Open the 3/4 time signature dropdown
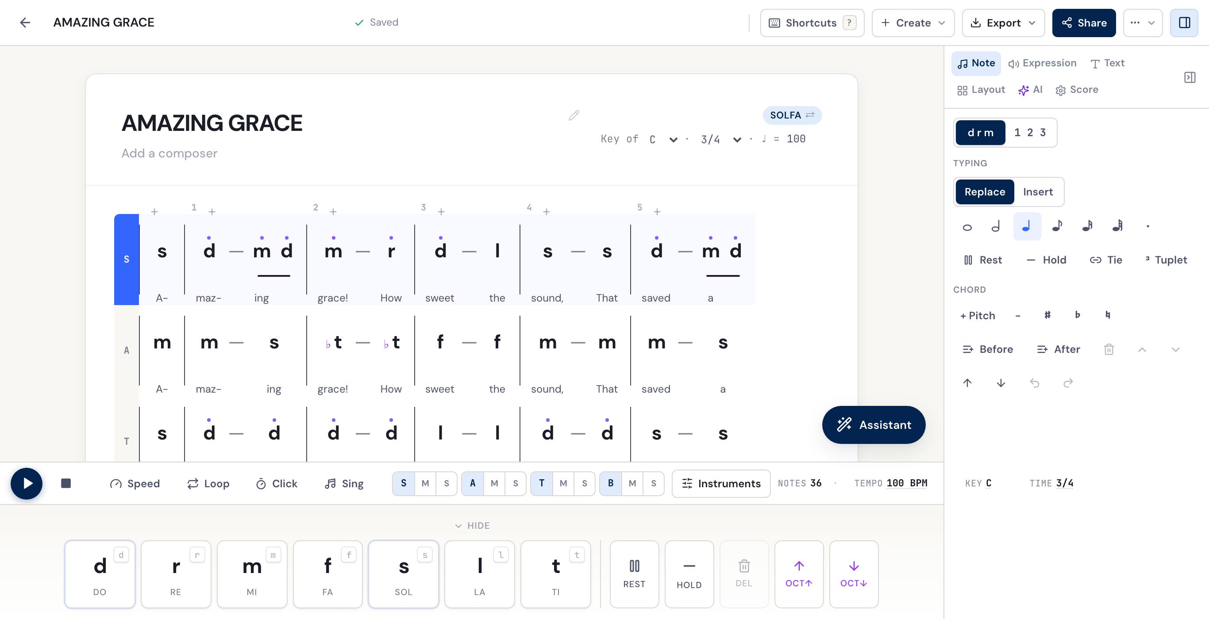 (721, 139)
